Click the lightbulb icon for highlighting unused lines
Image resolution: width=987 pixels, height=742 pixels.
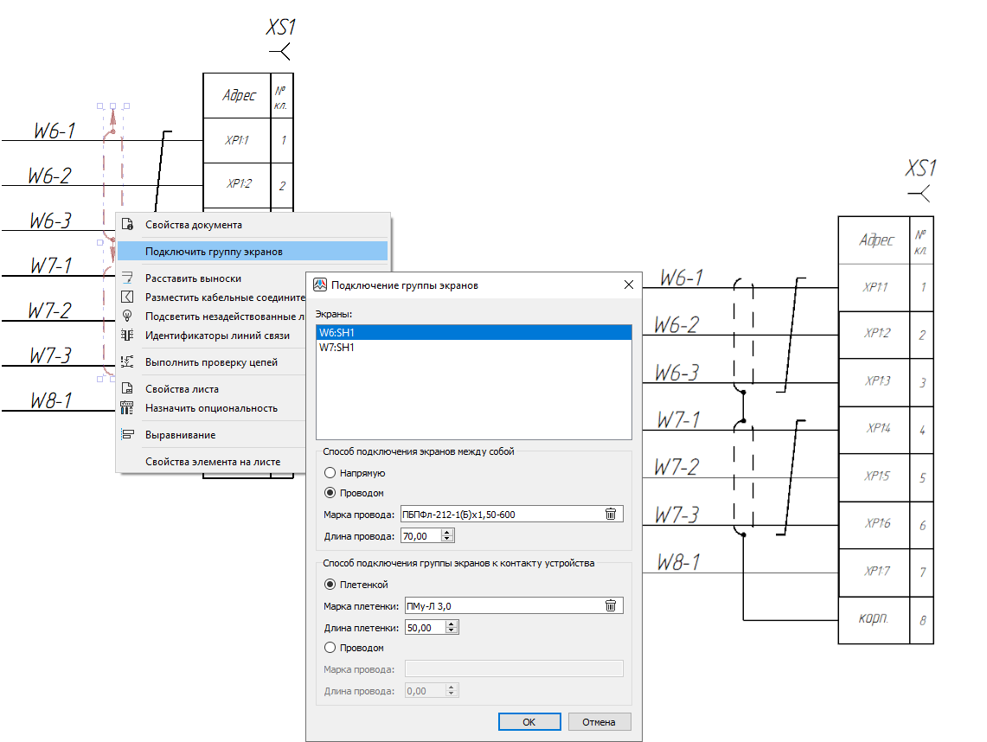pyautogui.click(x=128, y=316)
